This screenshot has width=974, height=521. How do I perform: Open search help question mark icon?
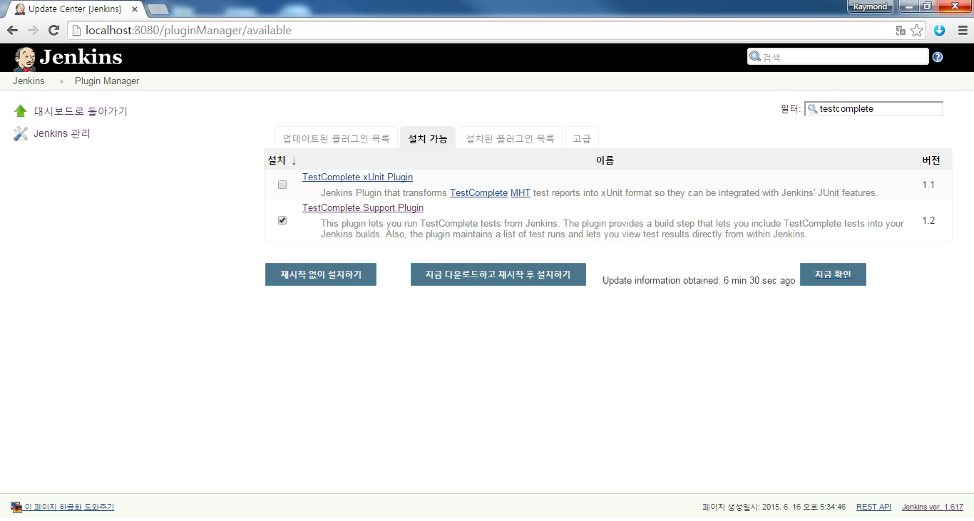coord(938,57)
